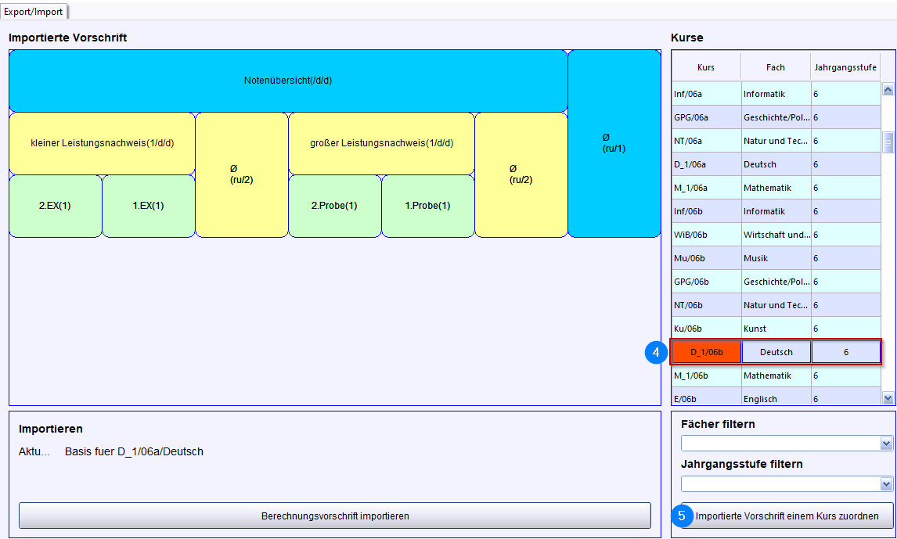Click the Englisch subject cell

776,397
